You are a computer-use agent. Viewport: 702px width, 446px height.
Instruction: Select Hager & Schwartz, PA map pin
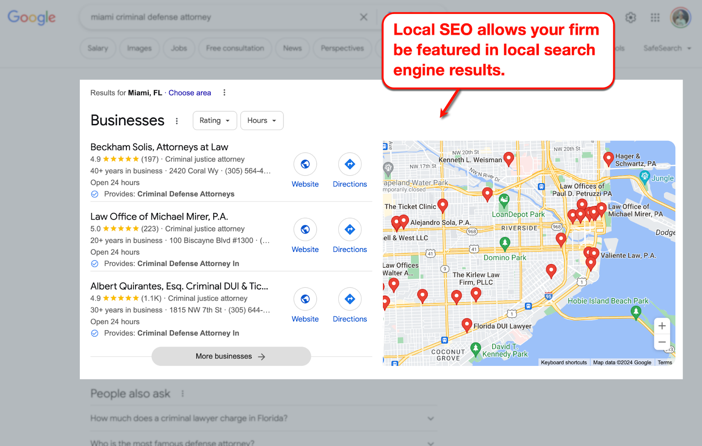[x=609, y=159]
